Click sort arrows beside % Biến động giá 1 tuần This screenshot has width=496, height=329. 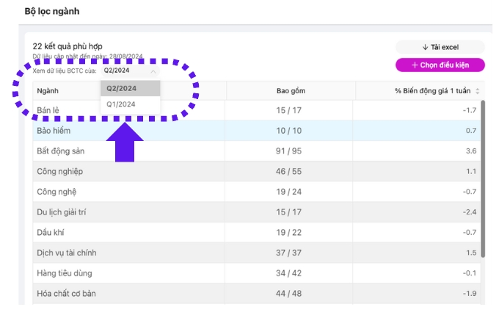tap(478, 91)
